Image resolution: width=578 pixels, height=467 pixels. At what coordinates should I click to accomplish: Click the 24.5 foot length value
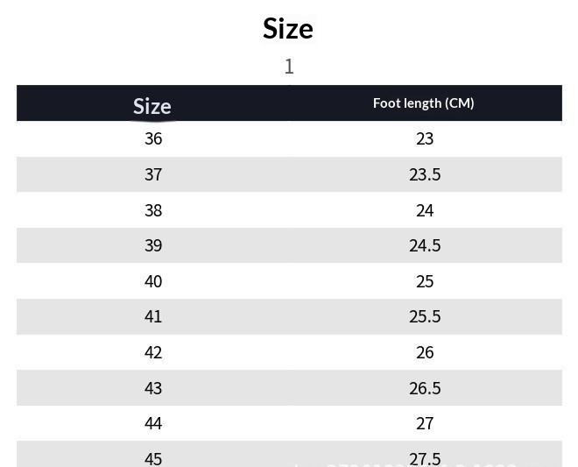pyautogui.click(x=425, y=245)
